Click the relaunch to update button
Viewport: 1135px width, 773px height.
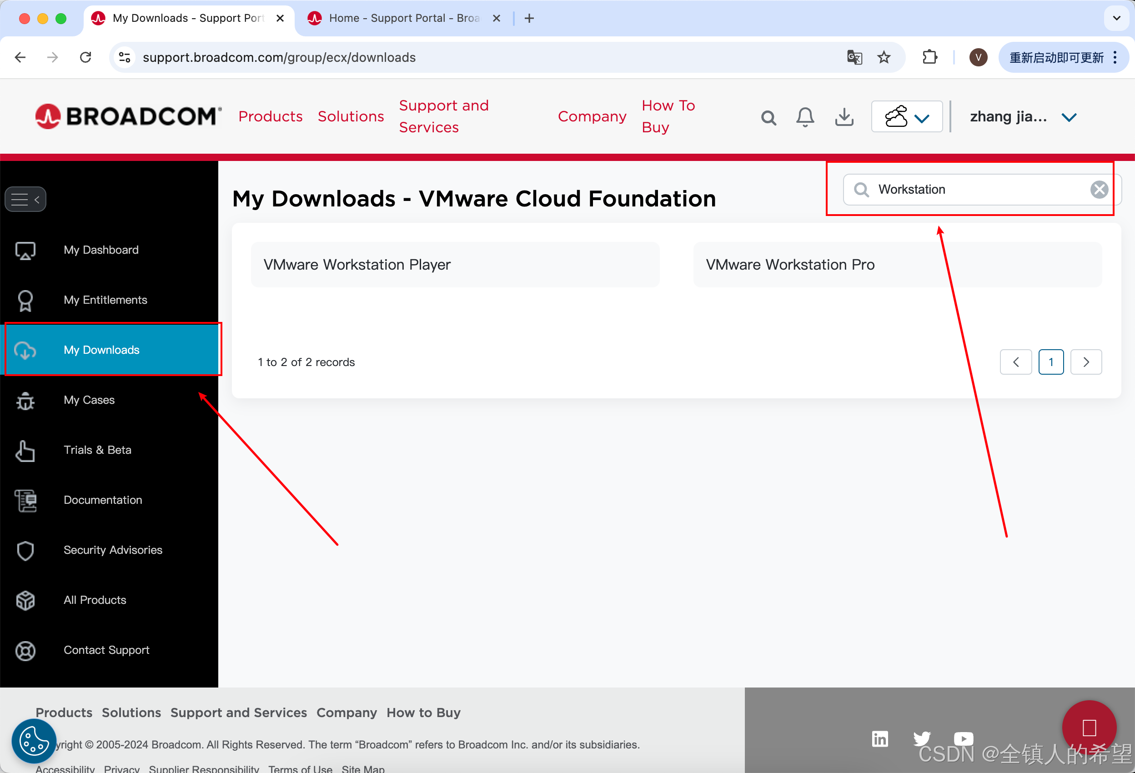point(1063,58)
